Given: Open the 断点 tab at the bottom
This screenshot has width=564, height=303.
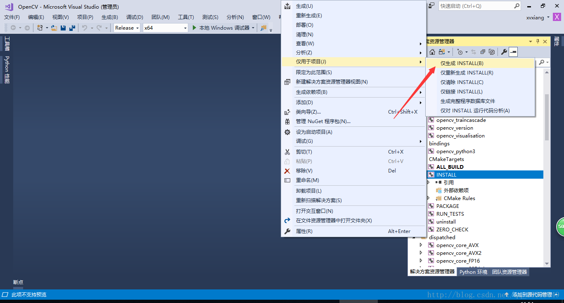Looking at the screenshot, I should tap(18, 282).
